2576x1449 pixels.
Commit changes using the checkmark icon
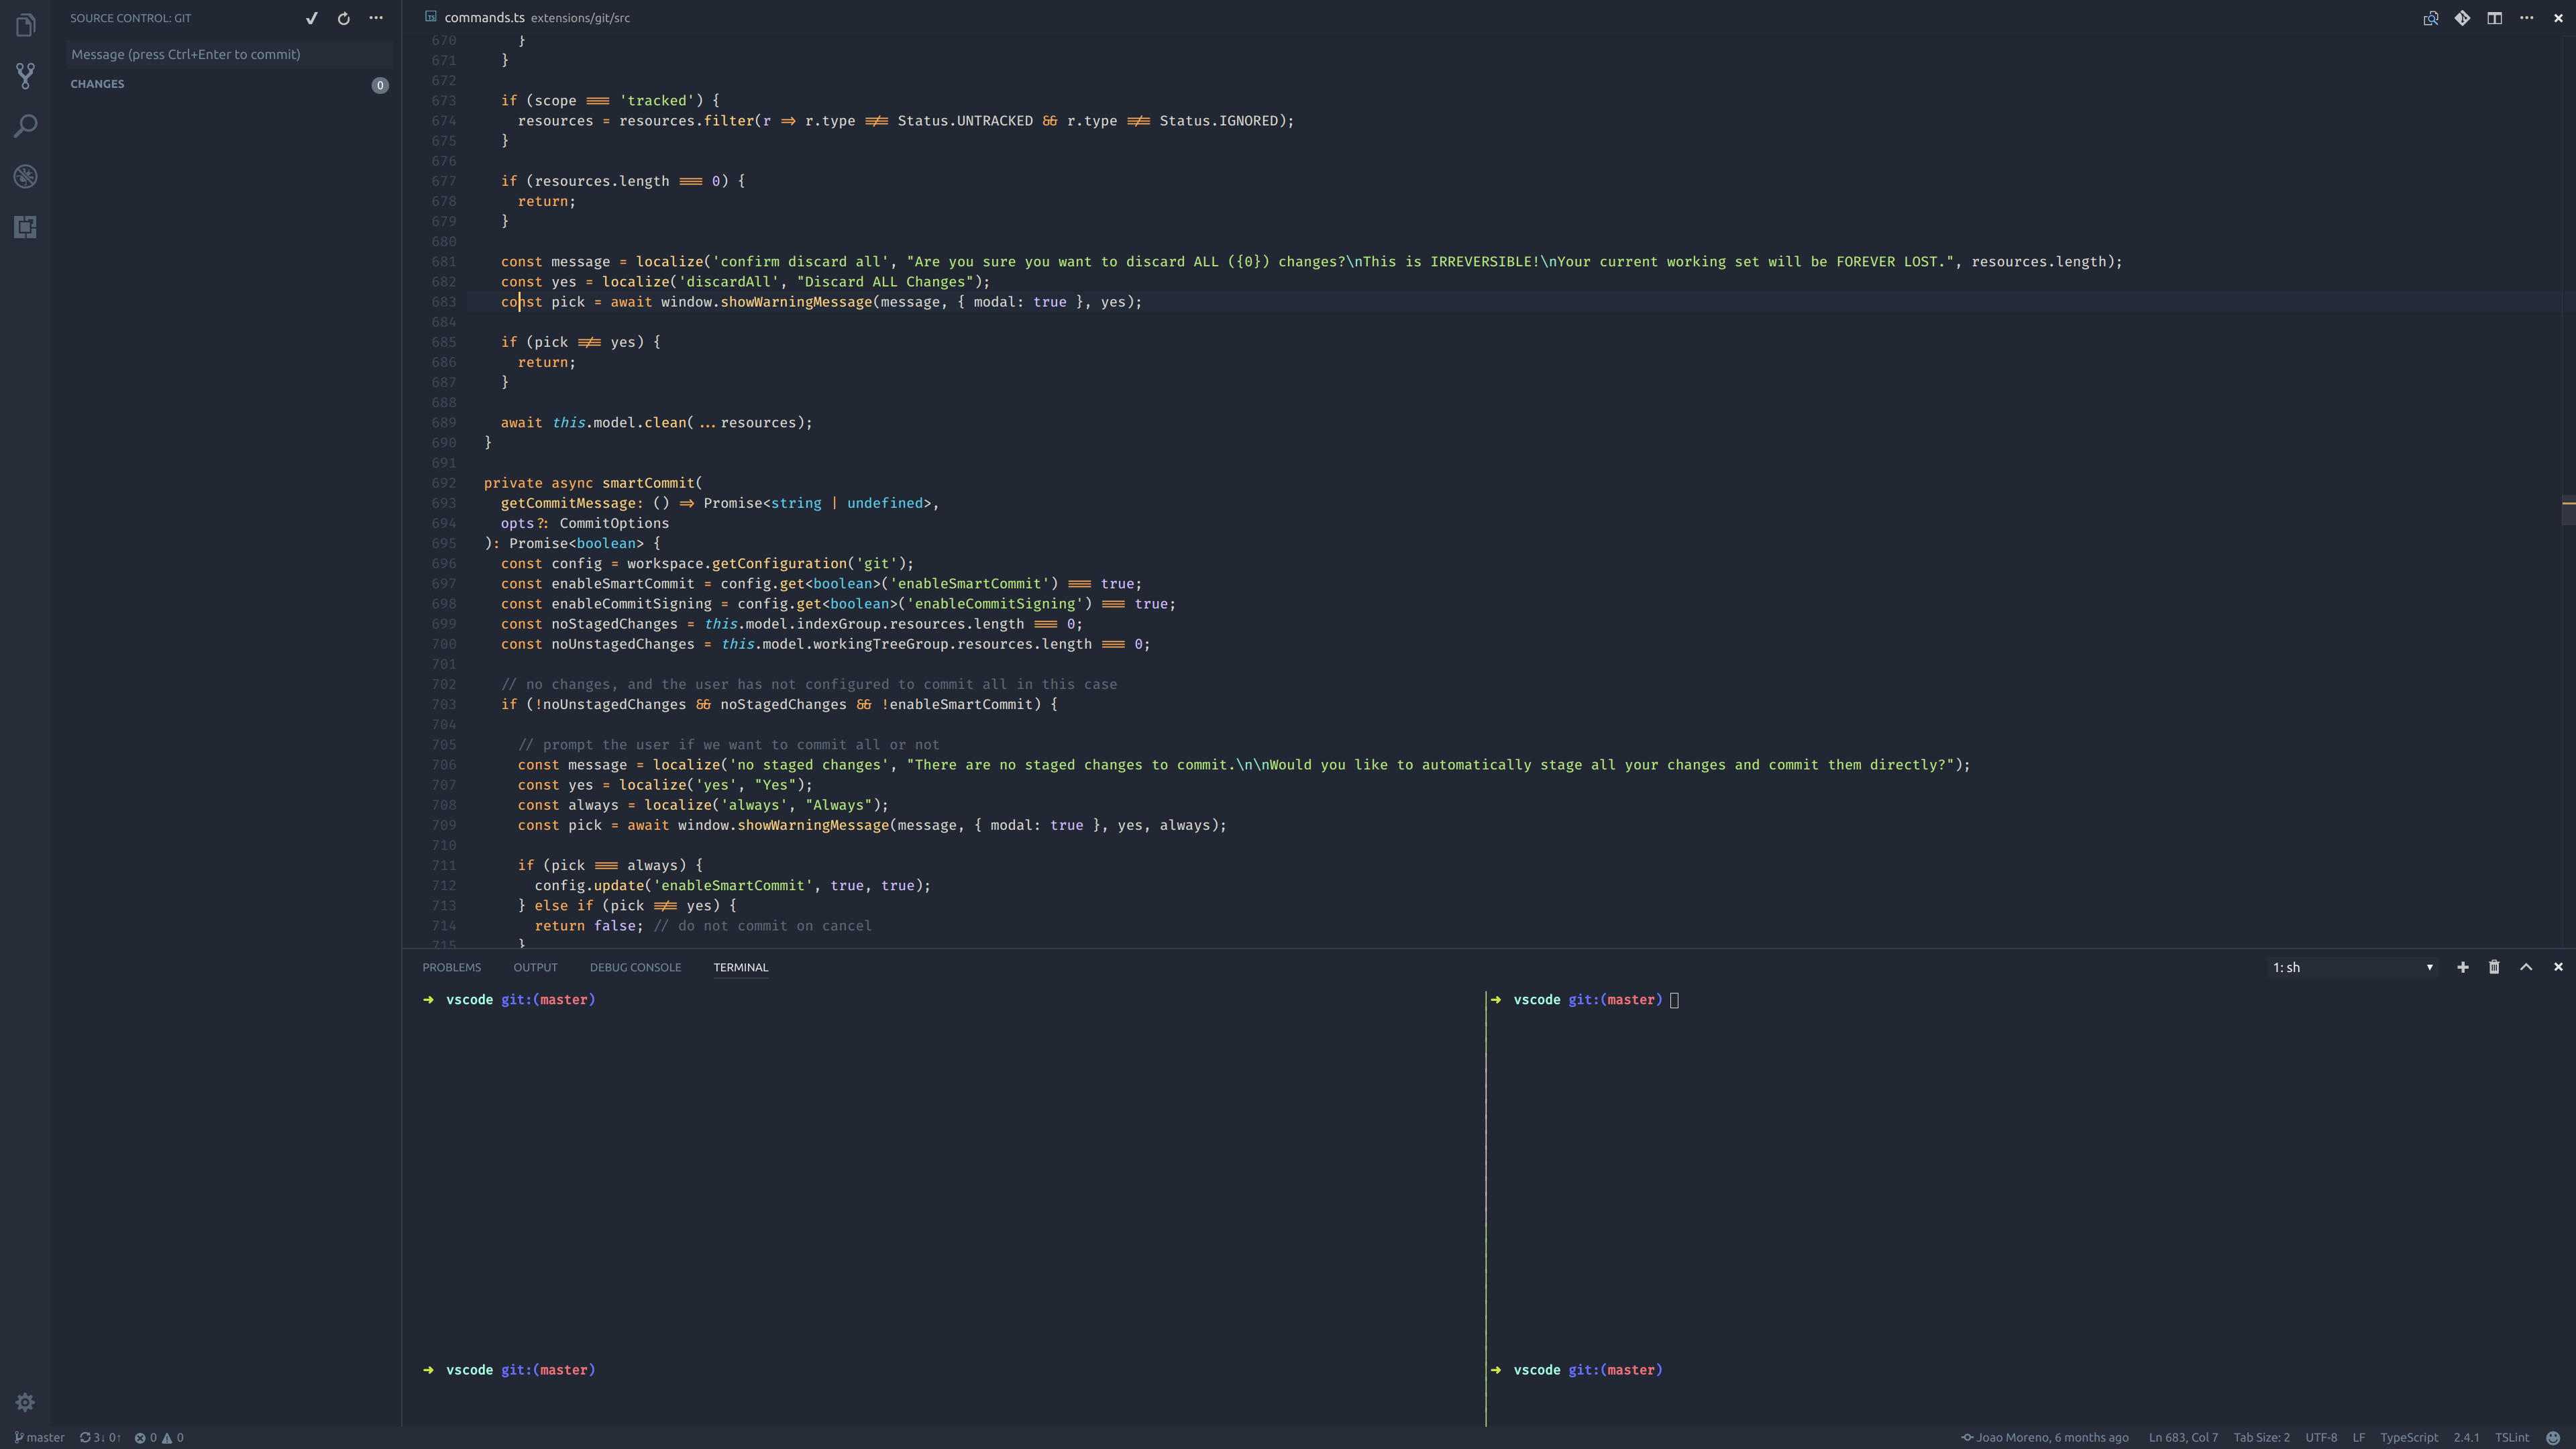point(311,18)
